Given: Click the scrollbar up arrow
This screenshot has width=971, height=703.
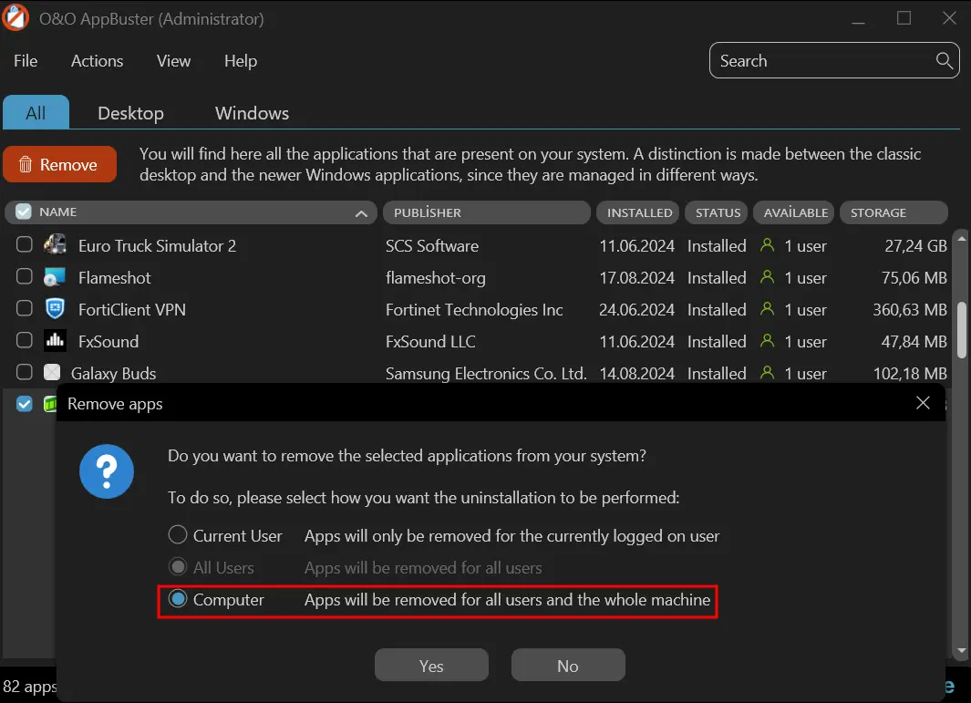Looking at the screenshot, I should point(961,238).
